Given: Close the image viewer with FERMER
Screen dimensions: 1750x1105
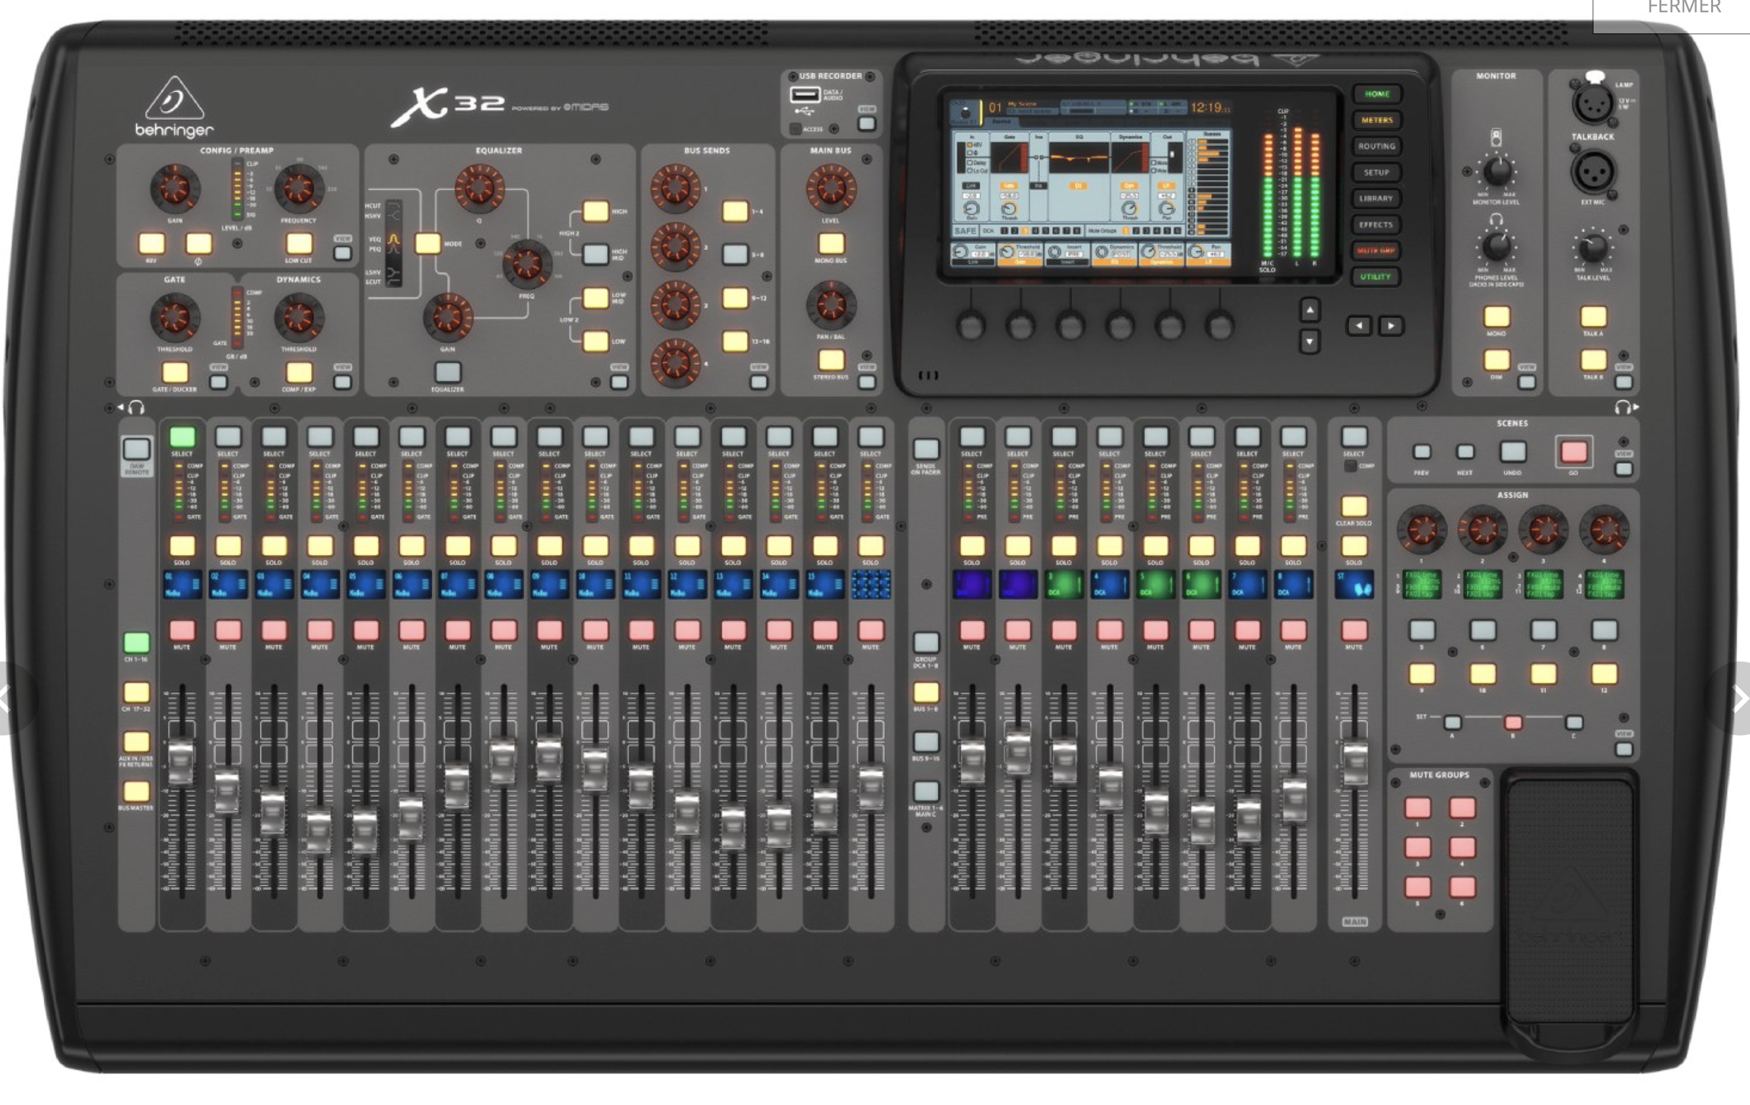Looking at the screenshot, I should pyautogui.click(x=1684, y=8).
